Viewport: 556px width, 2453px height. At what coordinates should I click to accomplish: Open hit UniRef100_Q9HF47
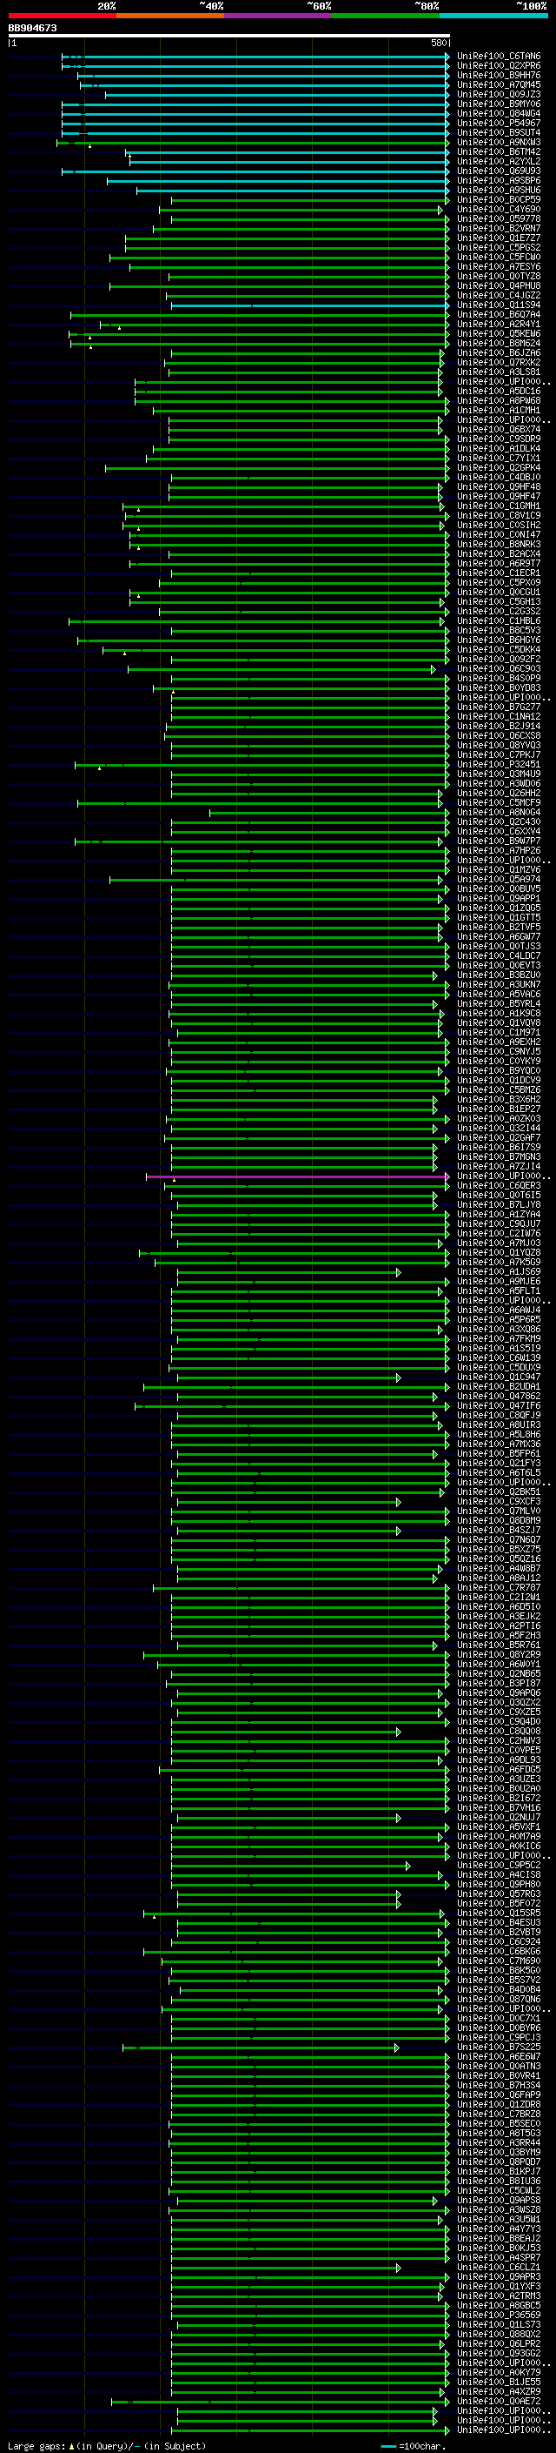tap(499, 496)
